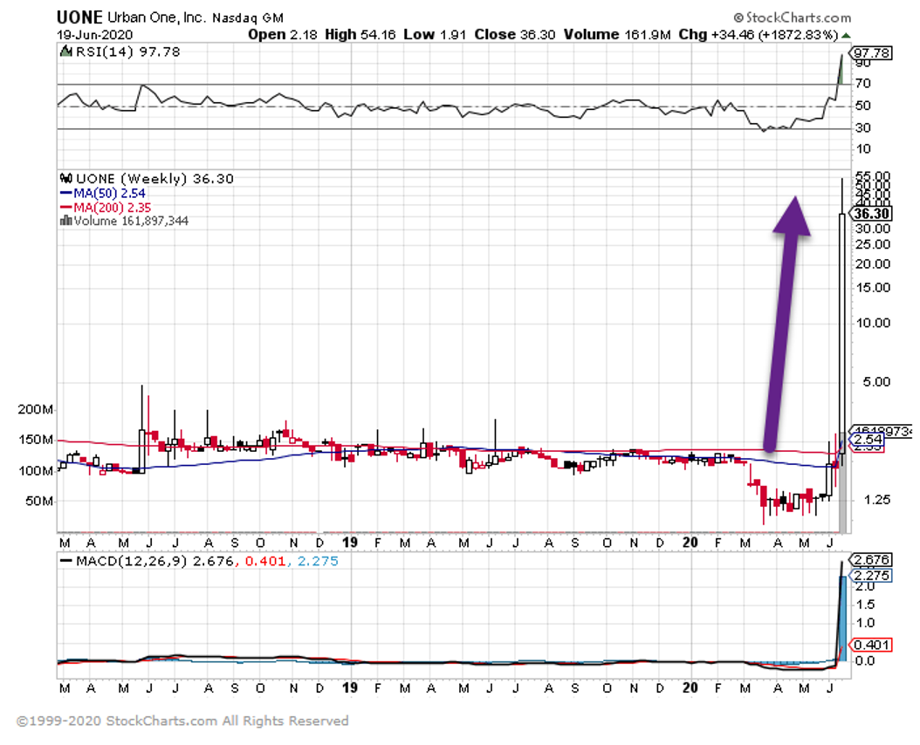This screenshot has width=920, height=745.
Task: Click the MA(200) 2.35 legend entry
Action: click(x=113, y=207)
